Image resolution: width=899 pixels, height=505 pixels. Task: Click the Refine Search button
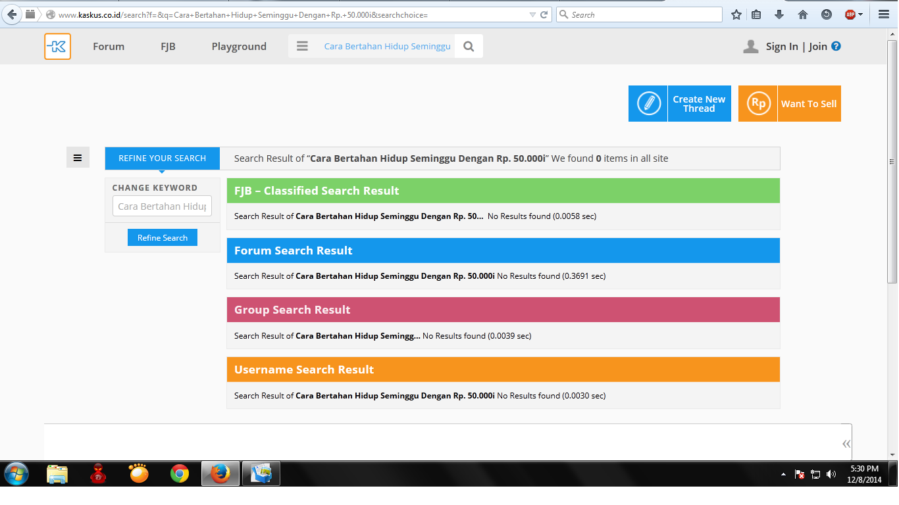(x=163, y=237)
